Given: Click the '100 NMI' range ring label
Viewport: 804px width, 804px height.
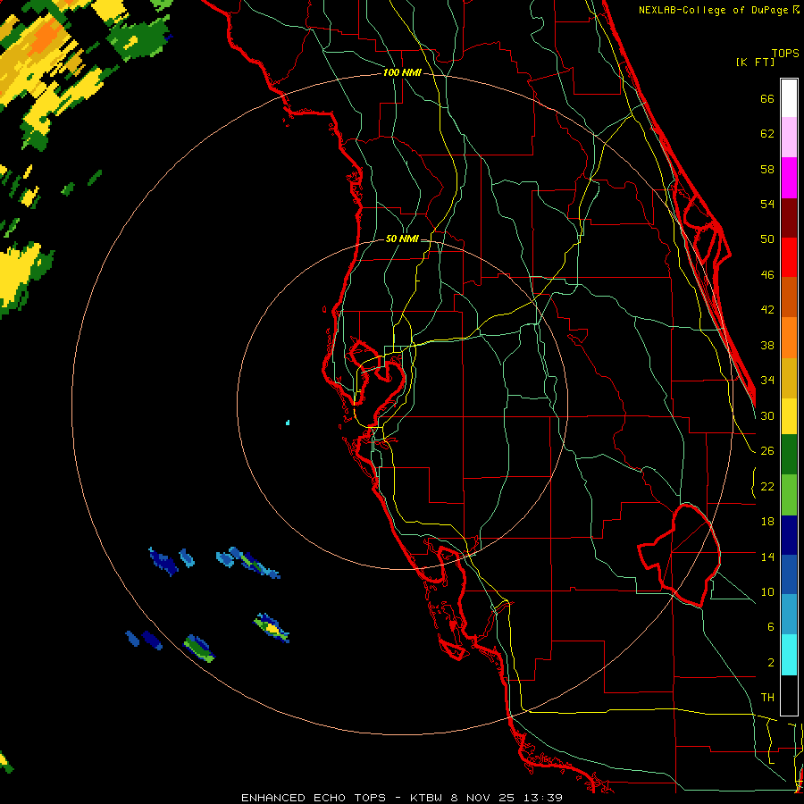Looking at the screenshot, I should (x=402, y=72).
